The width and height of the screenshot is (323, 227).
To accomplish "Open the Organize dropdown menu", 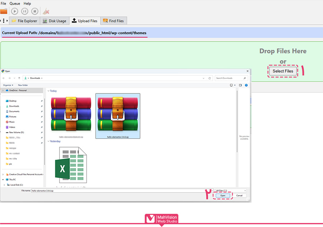I will (8, 85).
